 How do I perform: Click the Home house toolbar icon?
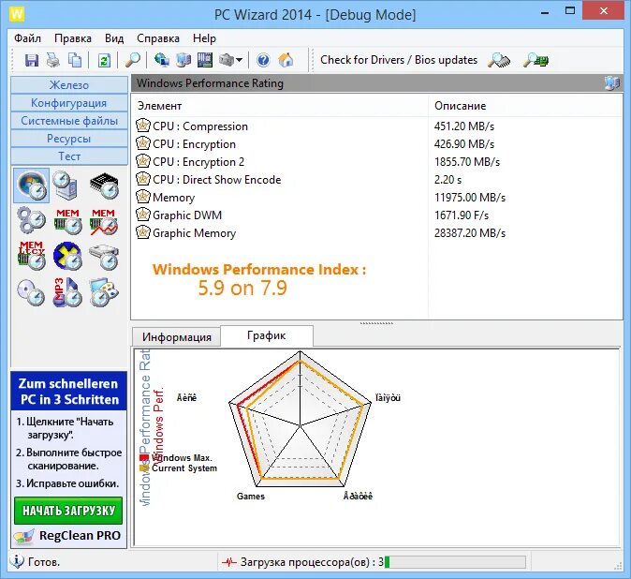tap(286, 60)
